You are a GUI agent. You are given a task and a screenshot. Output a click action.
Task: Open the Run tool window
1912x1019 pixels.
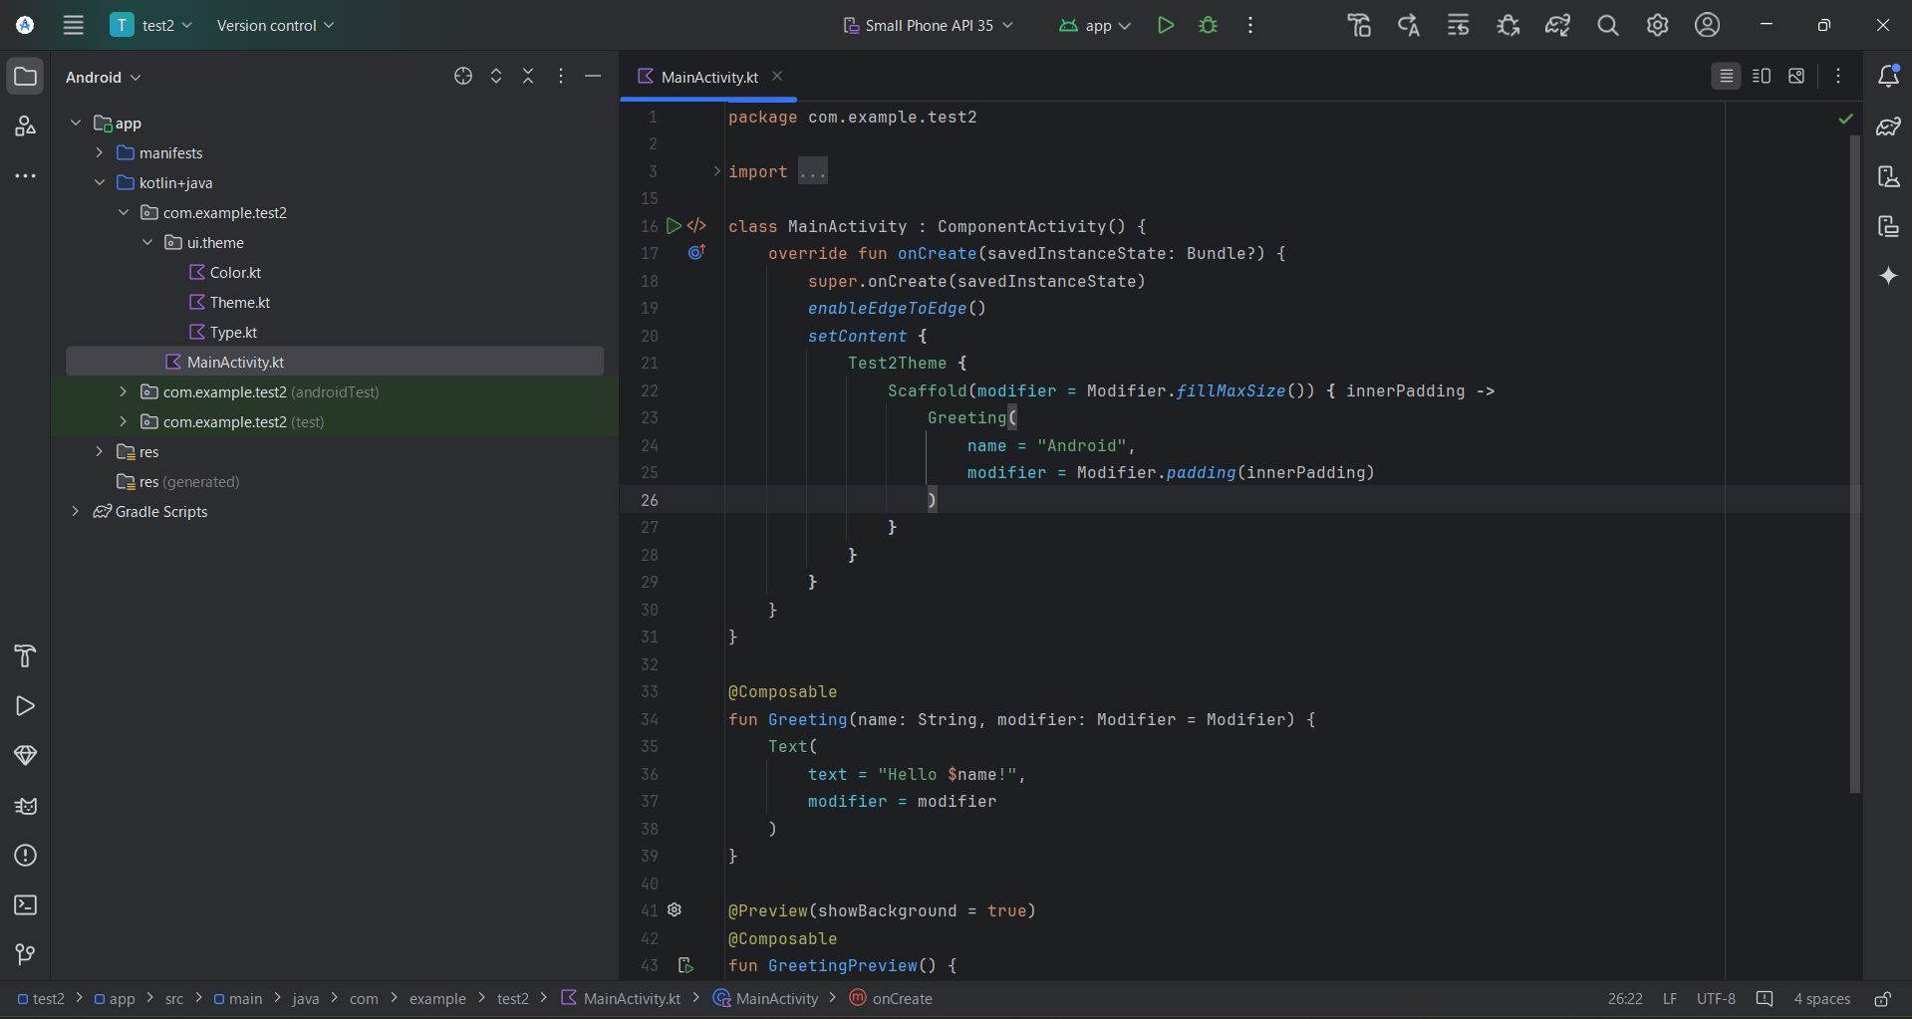[x=25, y=706]
